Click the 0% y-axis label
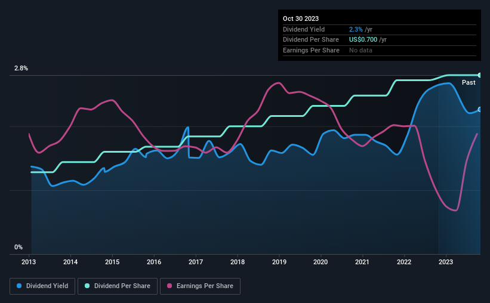 point(19,247)
